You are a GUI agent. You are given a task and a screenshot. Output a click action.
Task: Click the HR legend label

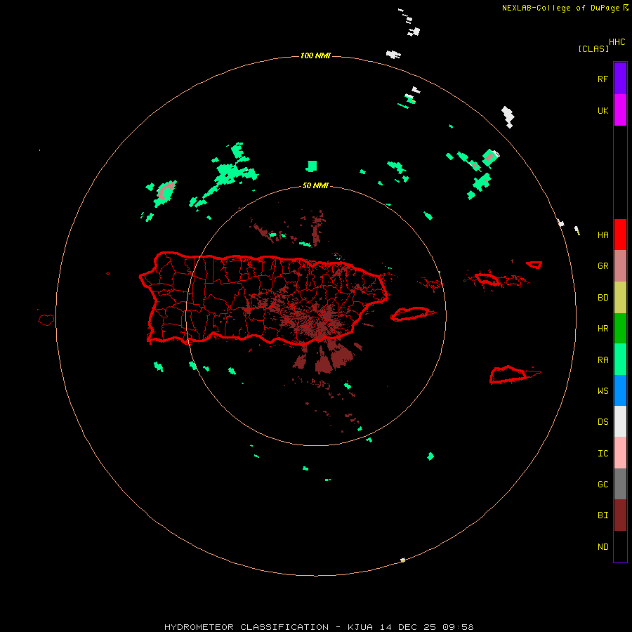pos(603,329)
